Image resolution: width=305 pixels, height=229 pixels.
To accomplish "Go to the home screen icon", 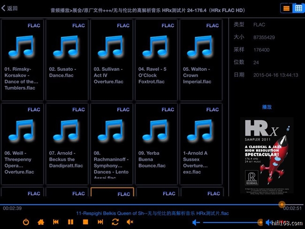I will point(41,222).
